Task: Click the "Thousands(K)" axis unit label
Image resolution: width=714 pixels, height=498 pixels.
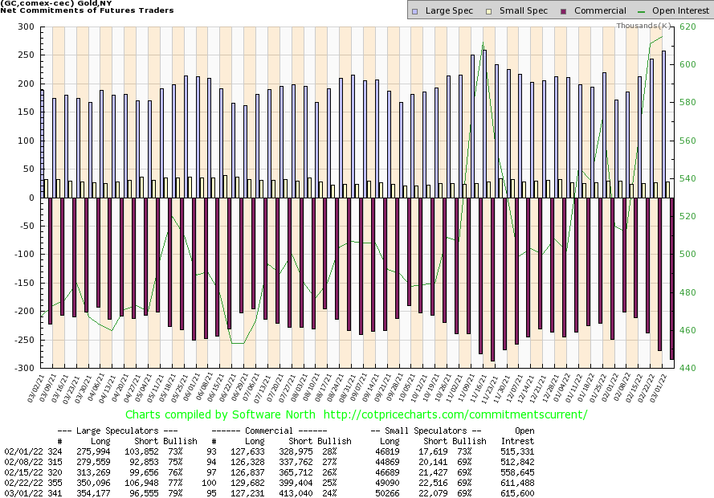Action: (644, 26)
